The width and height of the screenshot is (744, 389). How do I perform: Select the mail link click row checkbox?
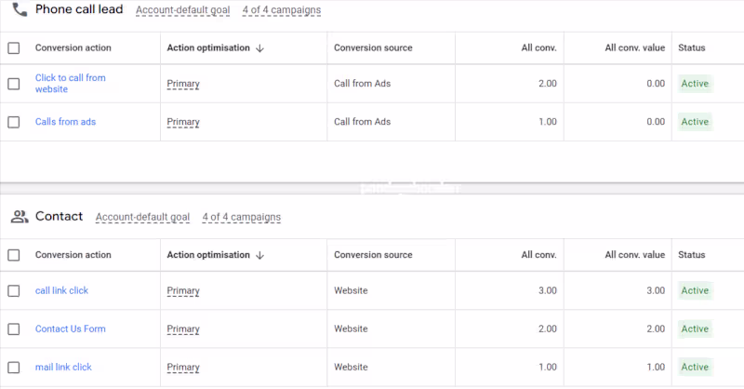coord(14,367)
